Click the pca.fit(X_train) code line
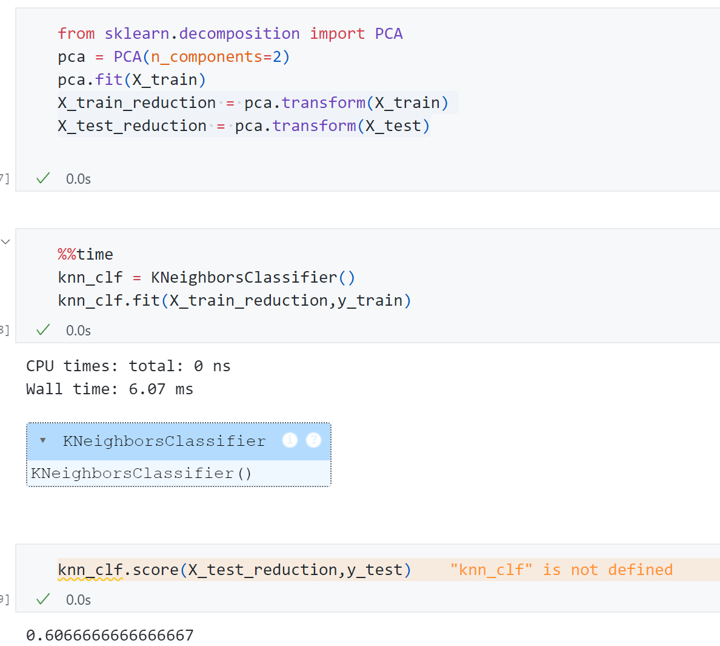720x646 pixels. coord(132,79)
